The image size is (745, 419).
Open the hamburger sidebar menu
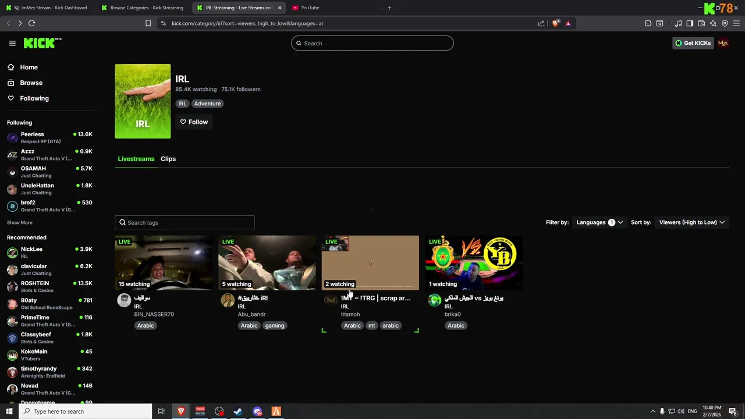coord(12,43)
